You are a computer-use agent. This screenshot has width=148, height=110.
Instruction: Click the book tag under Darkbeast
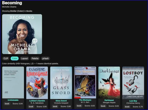103,106
